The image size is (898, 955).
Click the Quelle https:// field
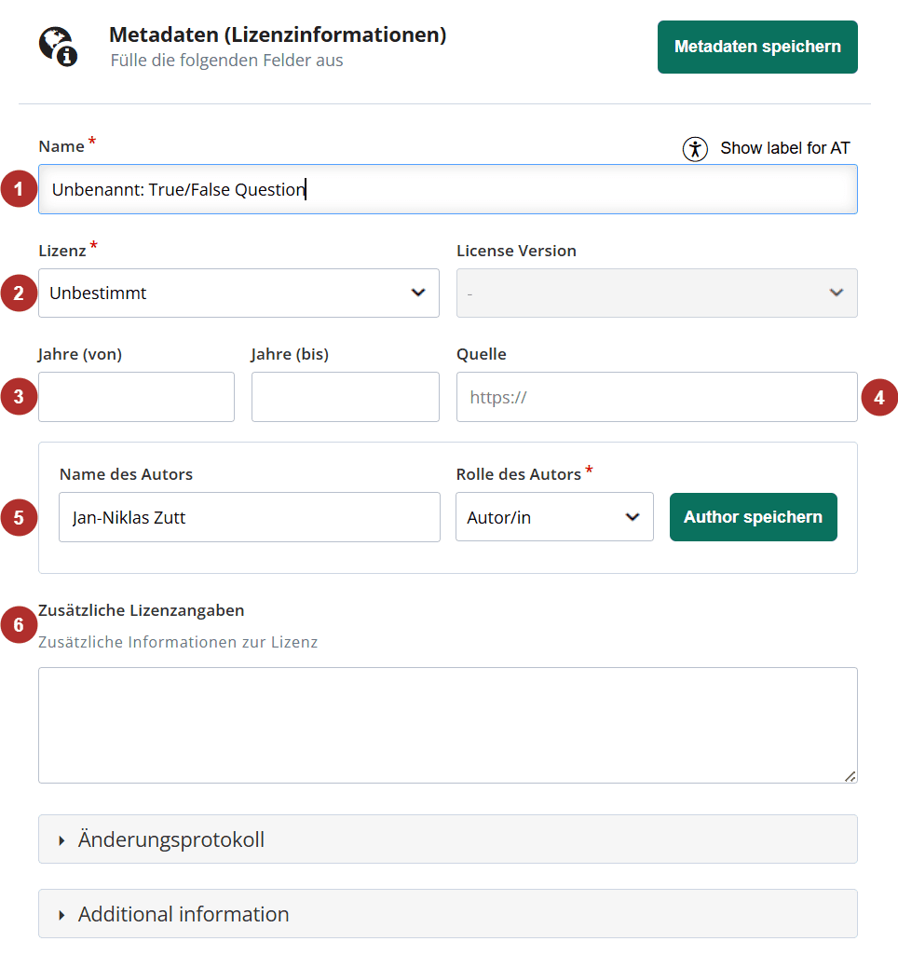tap(657, 397)
